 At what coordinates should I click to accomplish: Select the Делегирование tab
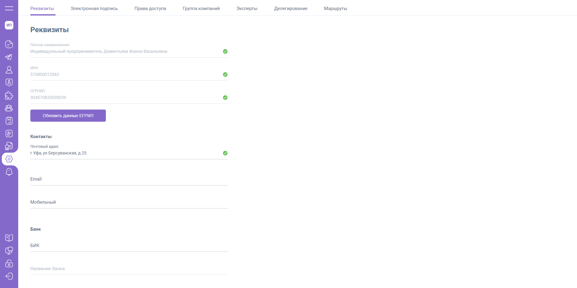click(x=291, y=8)
